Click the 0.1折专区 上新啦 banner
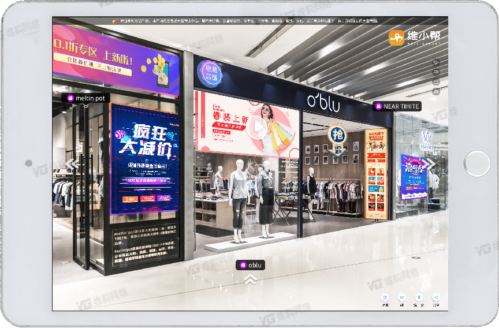 [116, 60]
